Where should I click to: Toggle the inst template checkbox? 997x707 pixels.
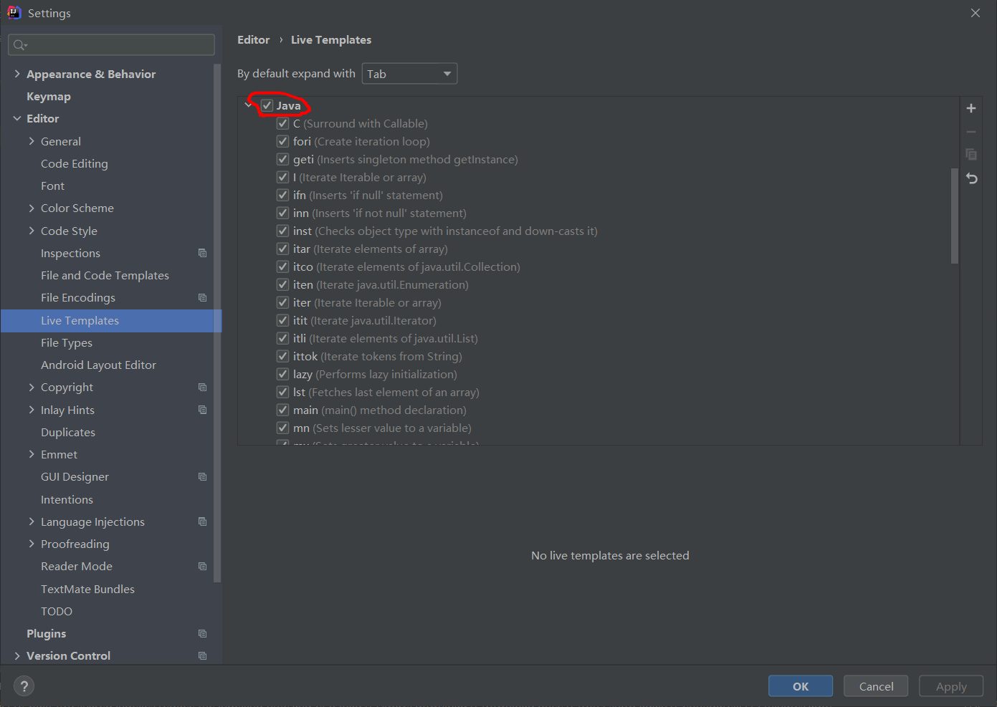click(x=283, y=231)
